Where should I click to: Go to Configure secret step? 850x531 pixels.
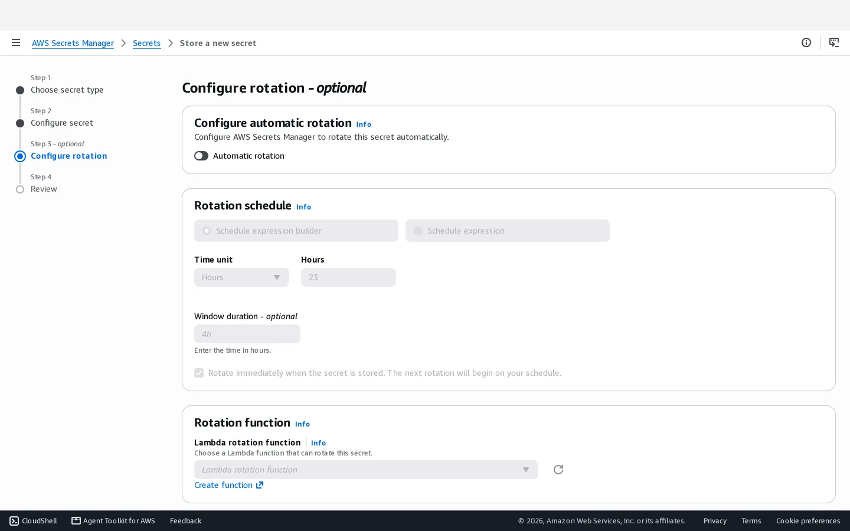point(62,123)
